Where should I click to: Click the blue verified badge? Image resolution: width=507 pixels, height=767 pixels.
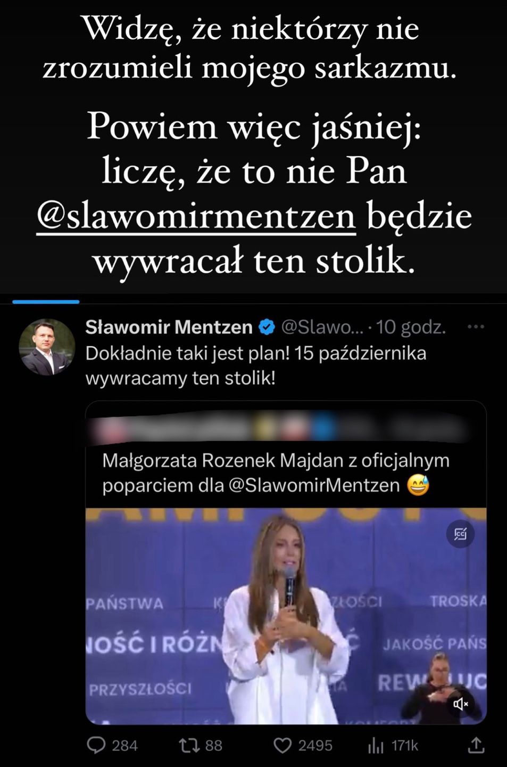pyautogui.click(x=266, y=327)
